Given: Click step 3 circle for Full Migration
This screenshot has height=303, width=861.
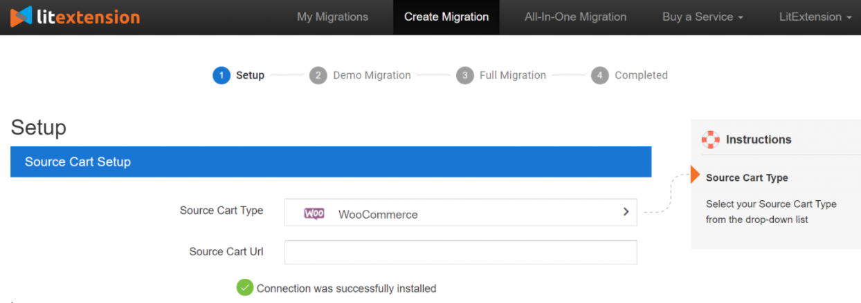Looking at the screenshot, I should coord(465,75).
